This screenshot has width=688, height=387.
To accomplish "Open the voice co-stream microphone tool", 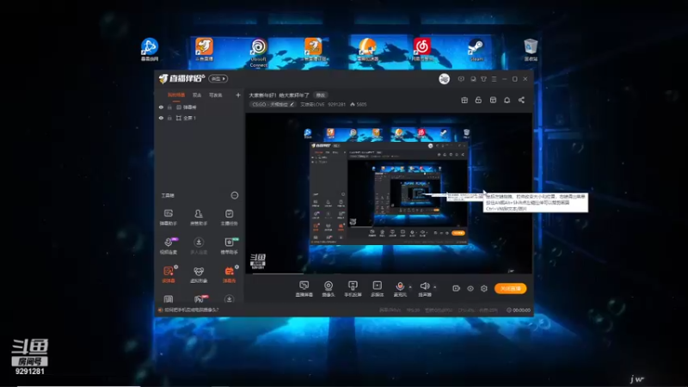I will pos(168,245).
